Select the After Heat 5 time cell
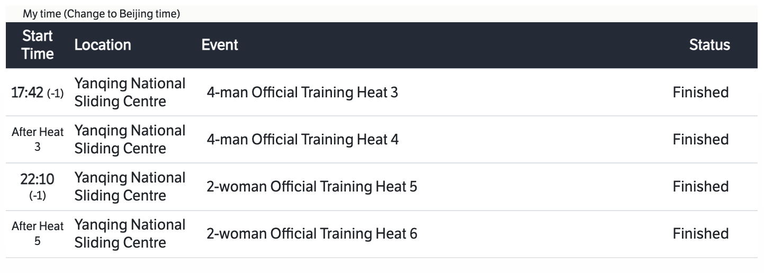 point(38,234)
